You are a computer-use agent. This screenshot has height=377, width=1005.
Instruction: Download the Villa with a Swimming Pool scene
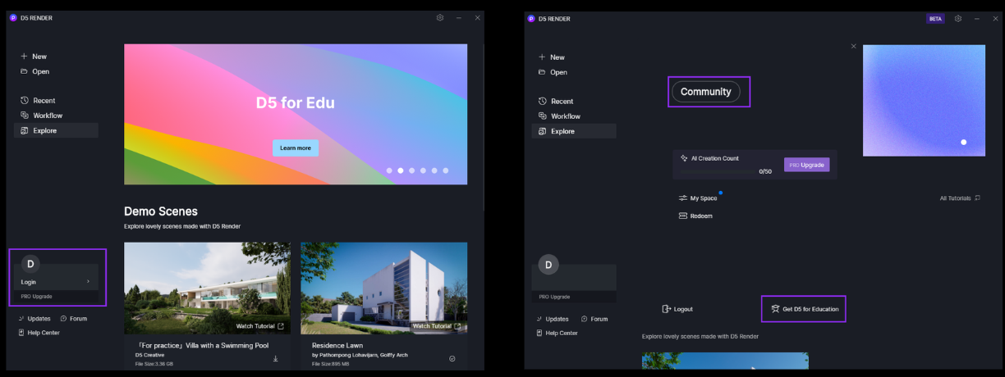[x=276, y=359]
